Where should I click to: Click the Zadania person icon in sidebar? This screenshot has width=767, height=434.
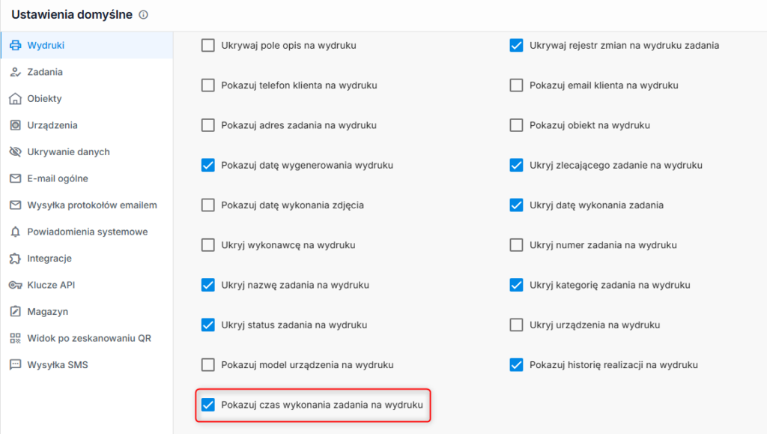click(16, 72)
